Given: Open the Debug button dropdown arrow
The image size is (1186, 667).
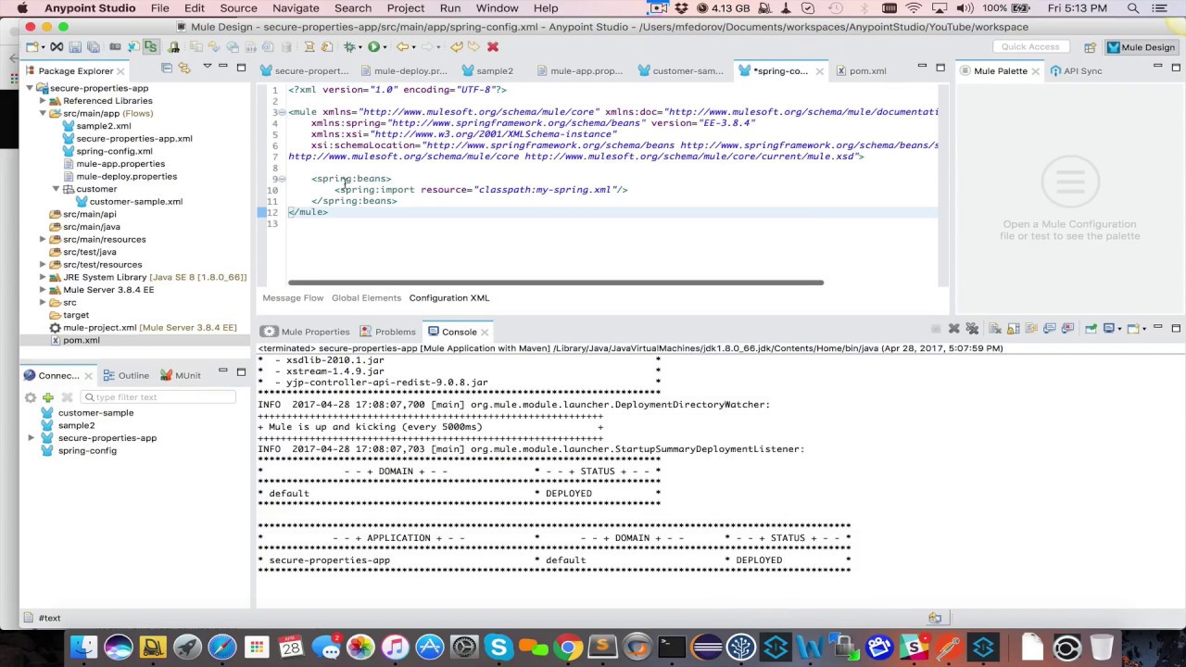Looking at the screenshot, I should click(360, 46).
